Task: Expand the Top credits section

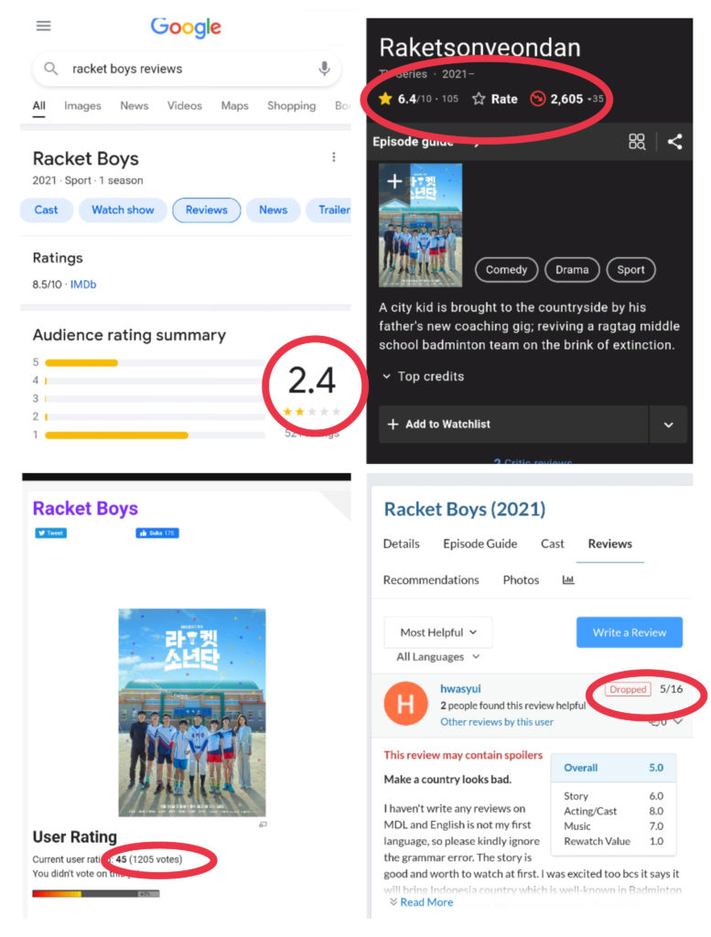Action: tap(423, 376)
